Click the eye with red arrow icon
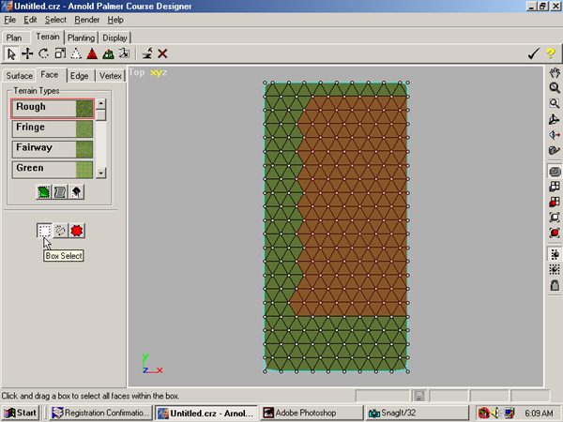Screen dimensions: 563x422 555,135
